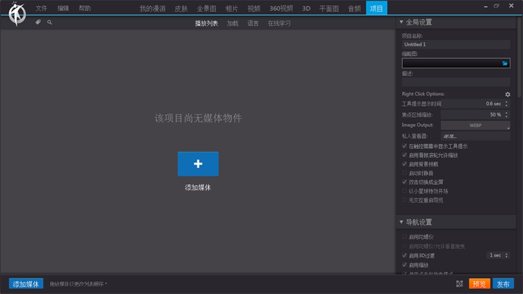
Task: Adjust 3D transition 1 sec stepper
Action: click(506, 255)
